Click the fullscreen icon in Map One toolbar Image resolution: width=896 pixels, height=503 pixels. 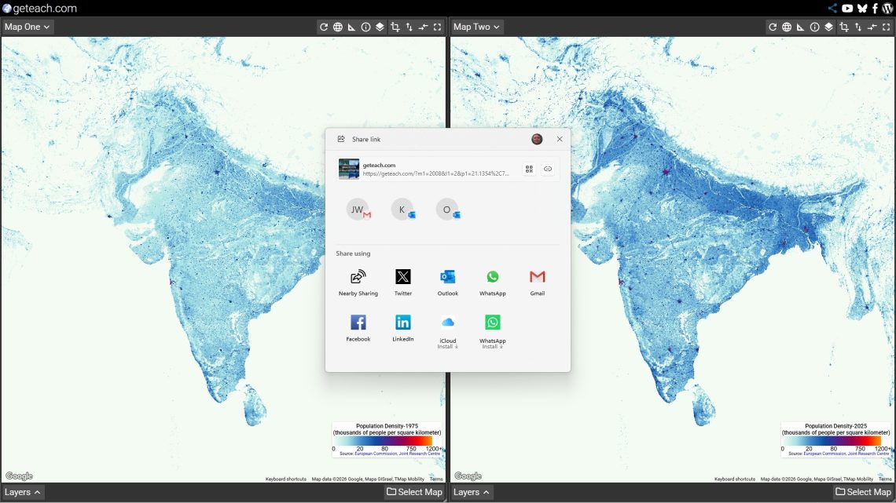[x=437, y=27]
